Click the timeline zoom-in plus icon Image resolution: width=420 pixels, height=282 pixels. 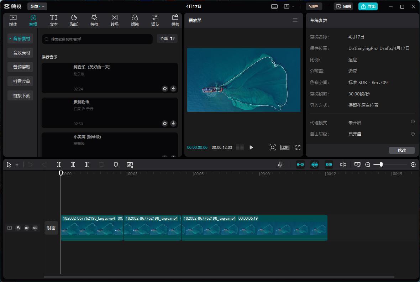click(x=413, y=164)
